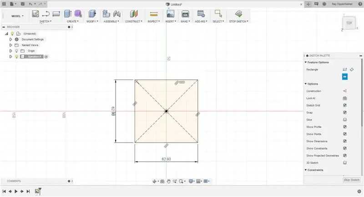Click the Look At icon in Sketch Palette
This screenshot has height=197, width=364.
[x=345, y=98]
